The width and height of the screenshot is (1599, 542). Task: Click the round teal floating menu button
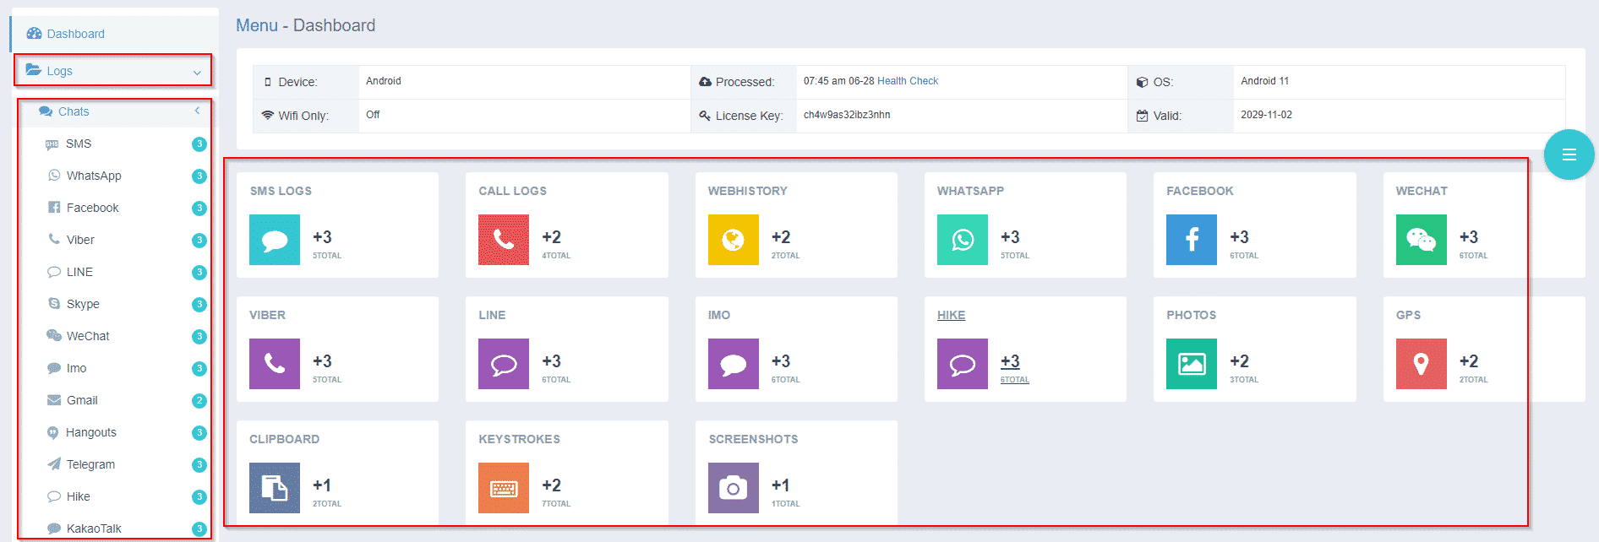[x=1569, y=154]
